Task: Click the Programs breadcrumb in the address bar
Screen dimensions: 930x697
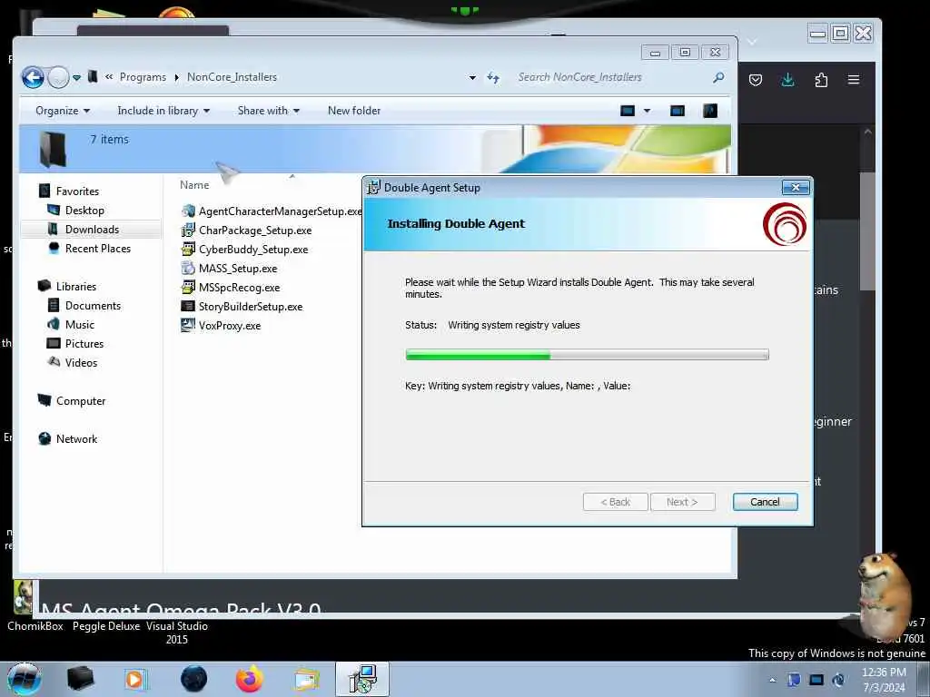Action: 143,77
